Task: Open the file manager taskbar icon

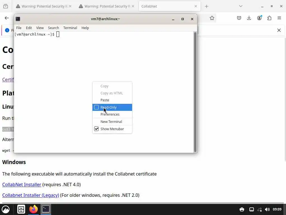Action: [21, 209]
